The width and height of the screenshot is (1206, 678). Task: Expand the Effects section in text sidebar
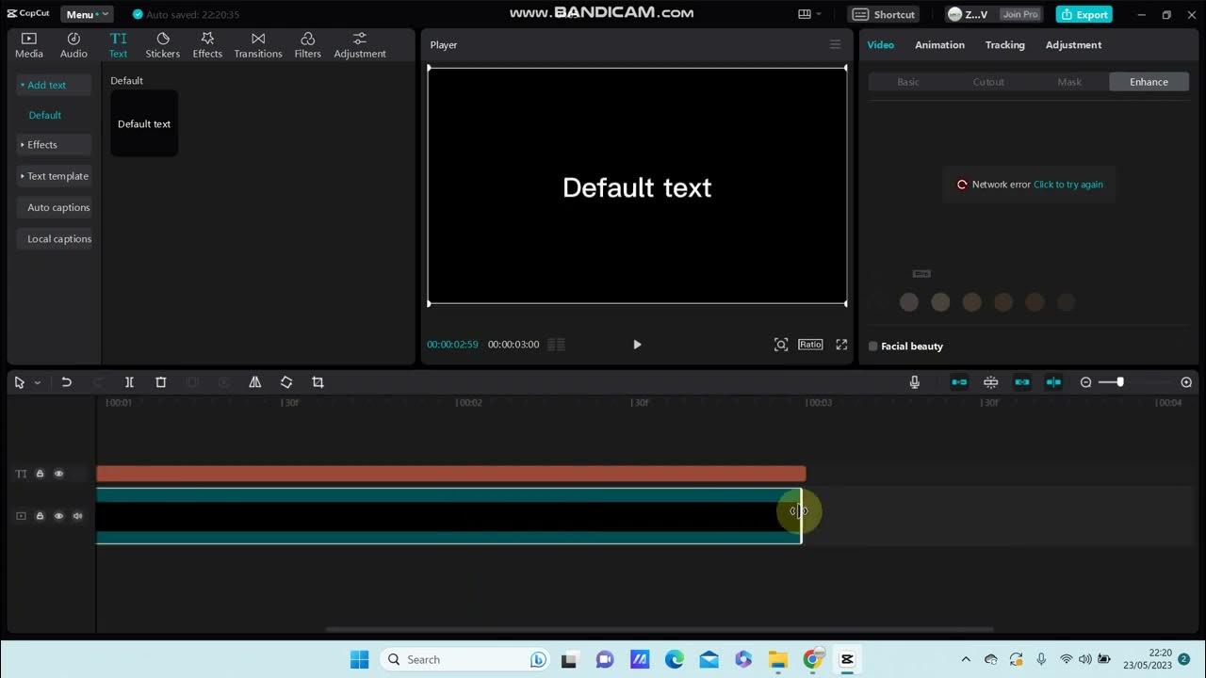point(54,144)
